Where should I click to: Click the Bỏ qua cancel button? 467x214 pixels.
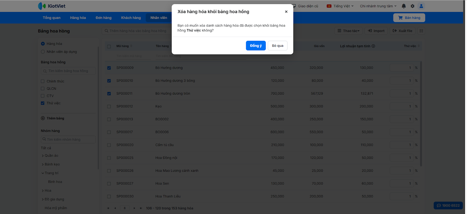coord(277,46)
